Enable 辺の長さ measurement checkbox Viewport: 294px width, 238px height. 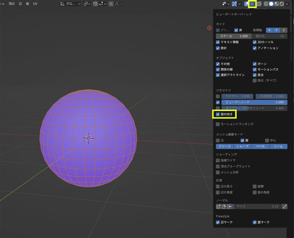pyautogui.click(x=218, y=187)
